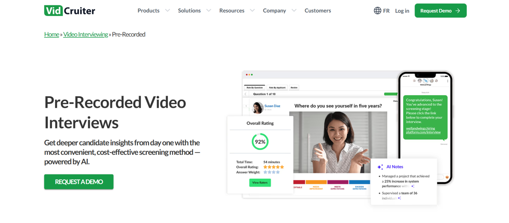Click the gold Overall Rating stars

[274, 167]
